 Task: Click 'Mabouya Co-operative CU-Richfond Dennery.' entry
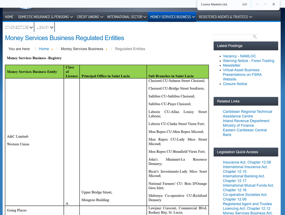[177, 198]
